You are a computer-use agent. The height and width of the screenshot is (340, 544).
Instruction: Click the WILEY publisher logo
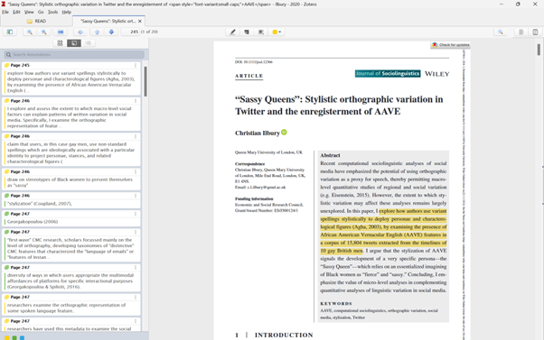436,74
